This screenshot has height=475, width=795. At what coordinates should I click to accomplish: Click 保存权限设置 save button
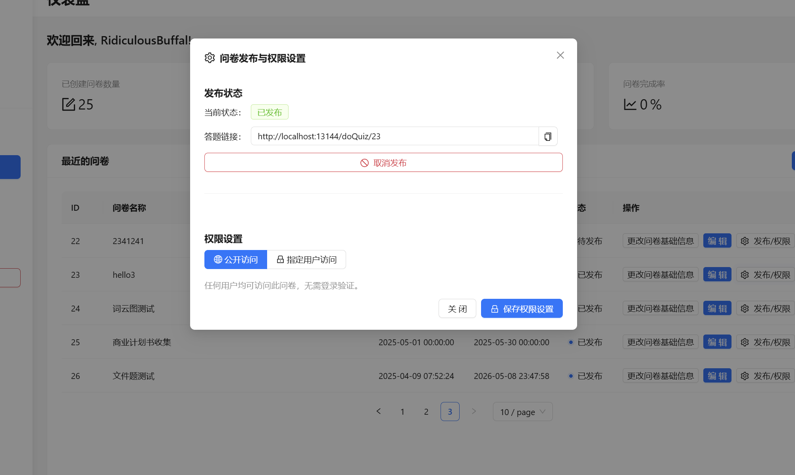coord(522,309)
